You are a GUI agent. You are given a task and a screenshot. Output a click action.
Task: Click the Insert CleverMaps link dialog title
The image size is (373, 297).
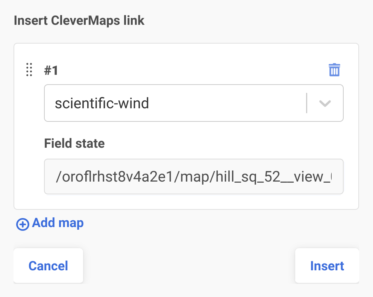[x=79, y=20]
